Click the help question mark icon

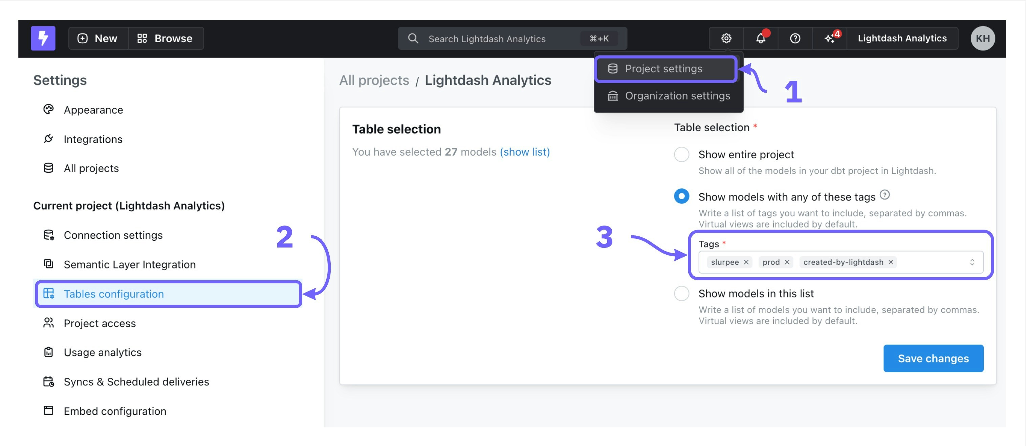(x=795, y=38)
